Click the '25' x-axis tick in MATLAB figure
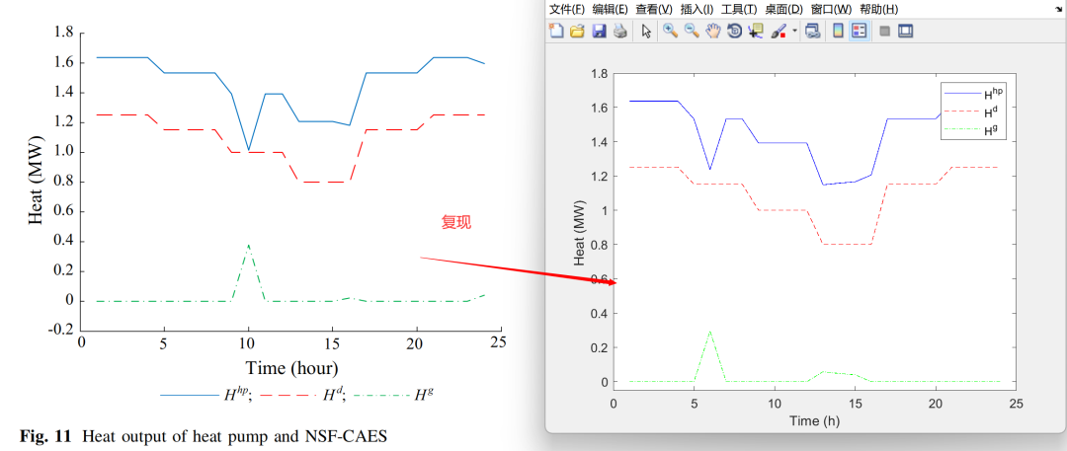This screenshot has width=1067, height=451. pos(1016,404)
